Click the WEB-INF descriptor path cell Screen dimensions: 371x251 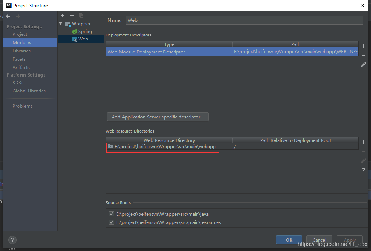pos(295,52)
